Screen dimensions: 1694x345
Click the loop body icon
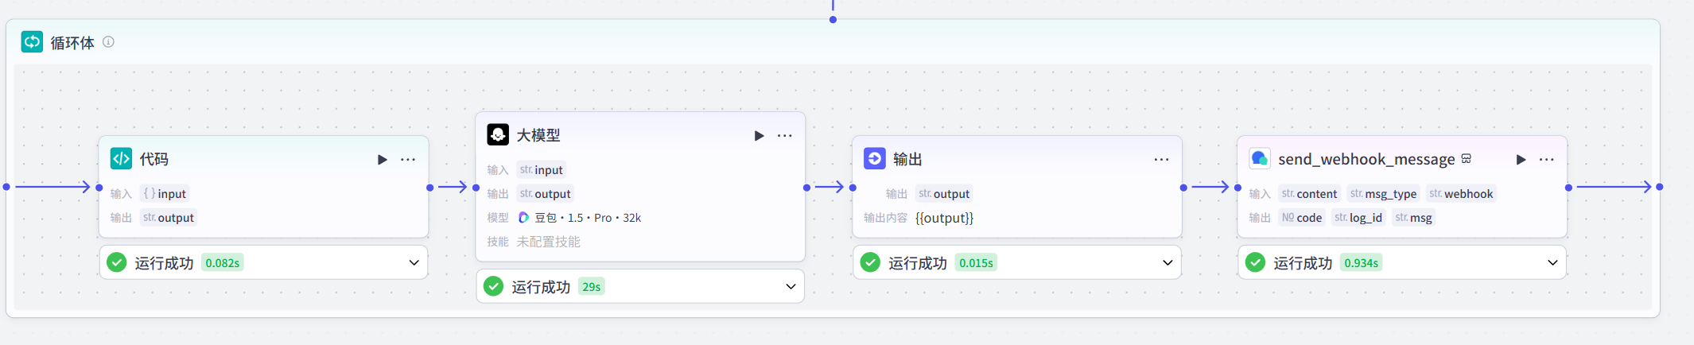pos(32,42)
